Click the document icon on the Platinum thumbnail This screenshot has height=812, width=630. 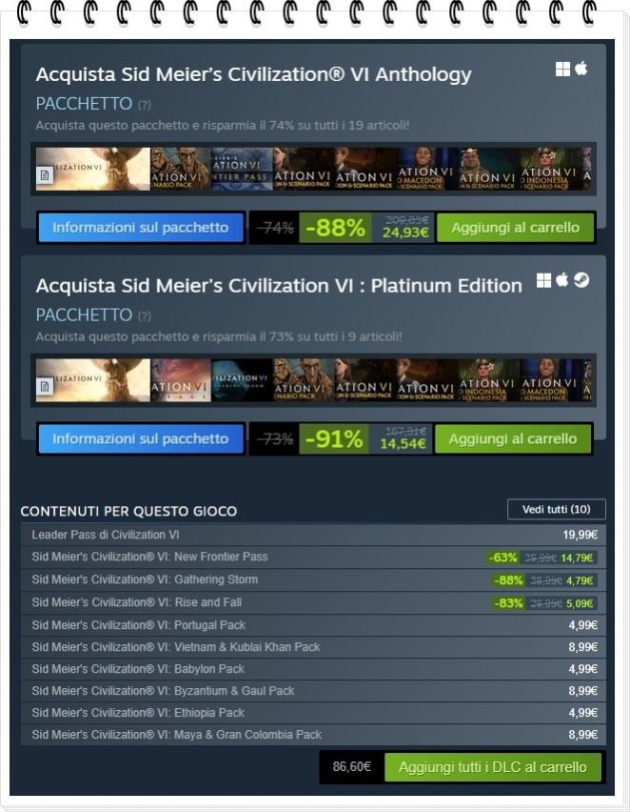pos(45,386)
